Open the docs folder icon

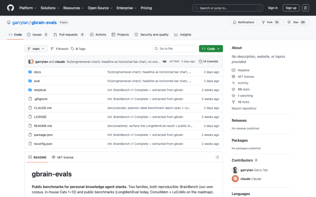pyautogui.click(x=30, y=72)
